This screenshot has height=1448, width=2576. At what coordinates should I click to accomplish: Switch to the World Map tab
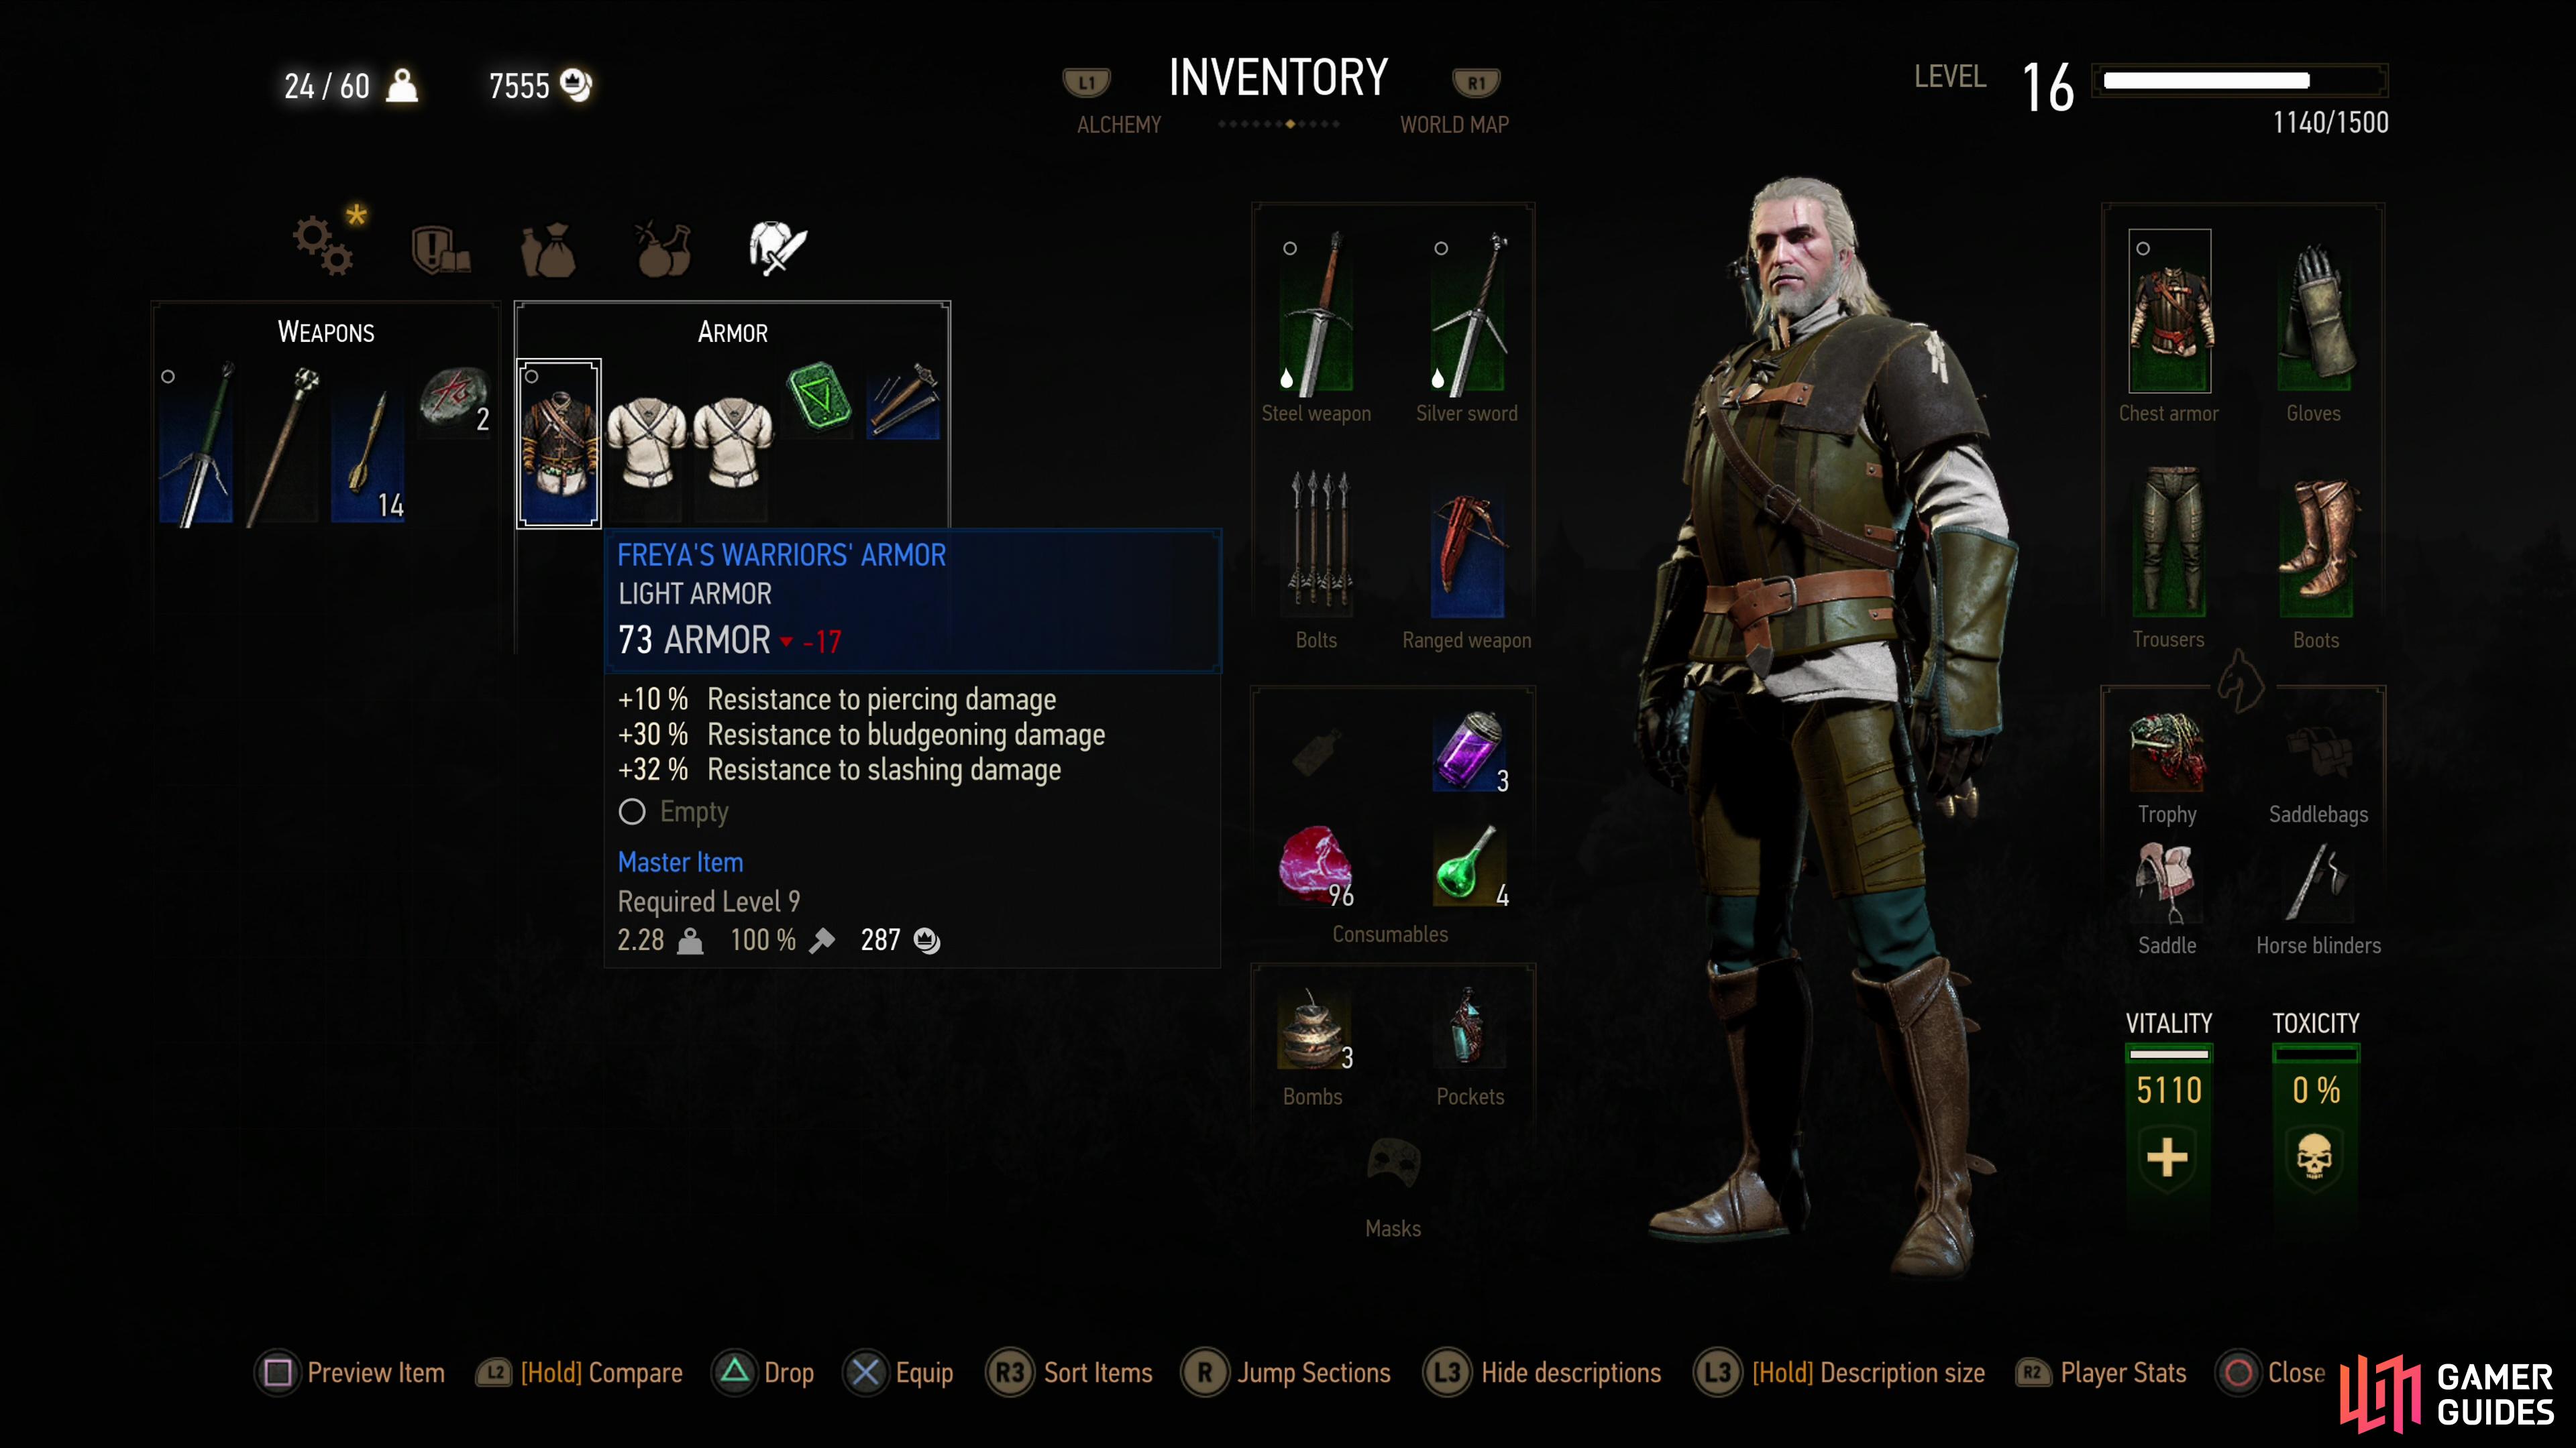pos(1454,125)
